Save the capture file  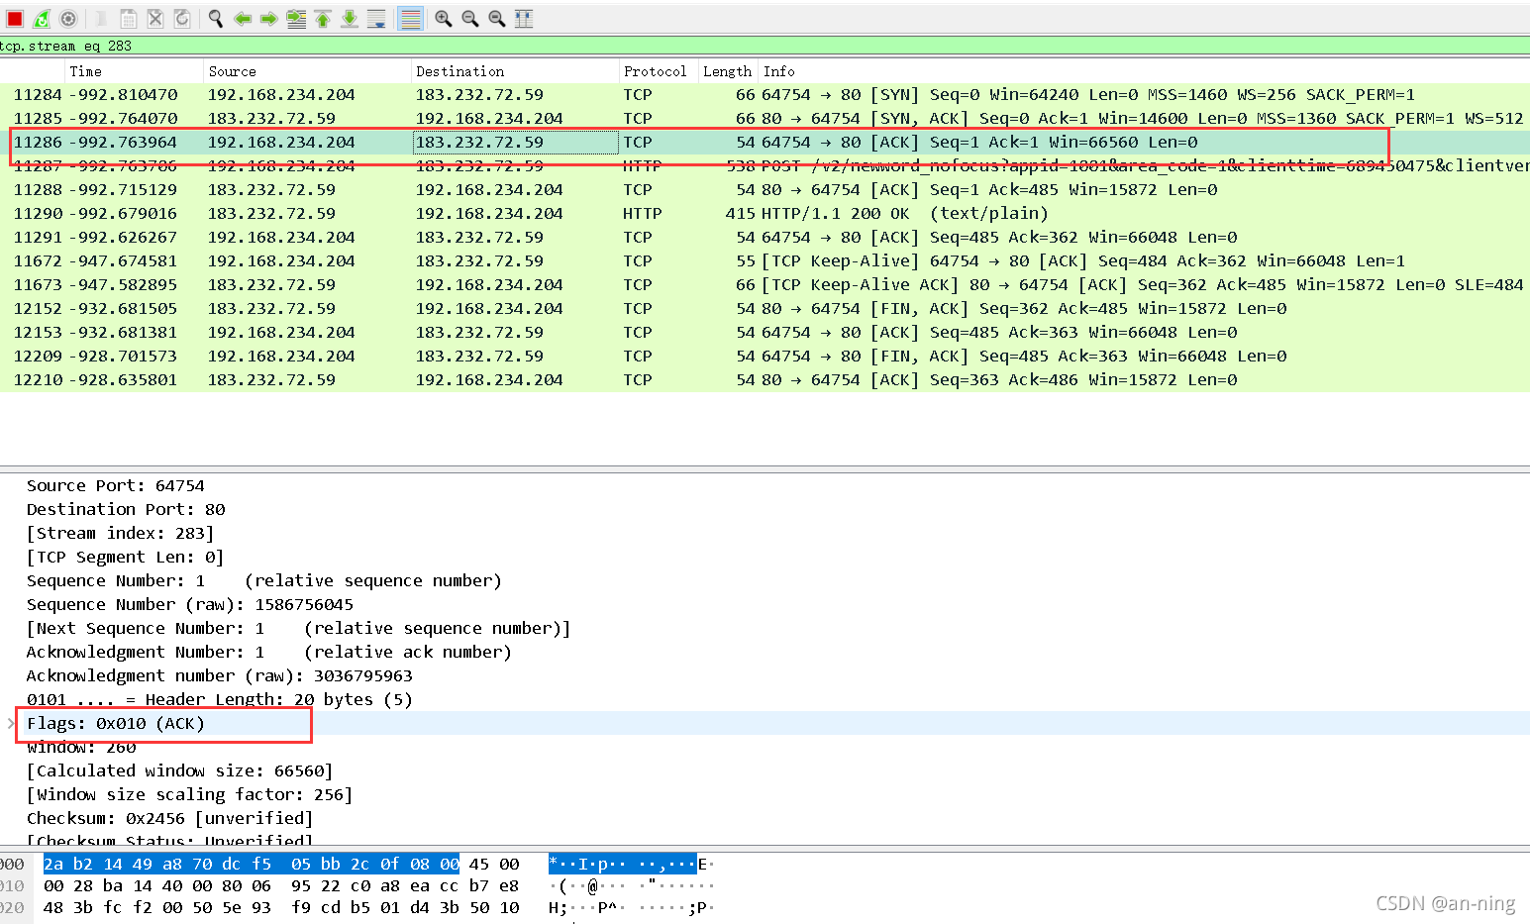tap(129, 19)
